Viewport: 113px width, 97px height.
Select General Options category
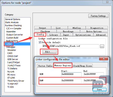coord(13,19)
